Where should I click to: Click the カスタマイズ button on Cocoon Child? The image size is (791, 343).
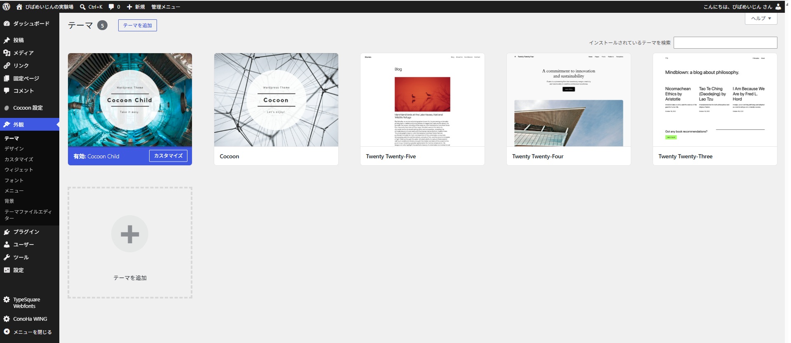(x=168, y=156)
